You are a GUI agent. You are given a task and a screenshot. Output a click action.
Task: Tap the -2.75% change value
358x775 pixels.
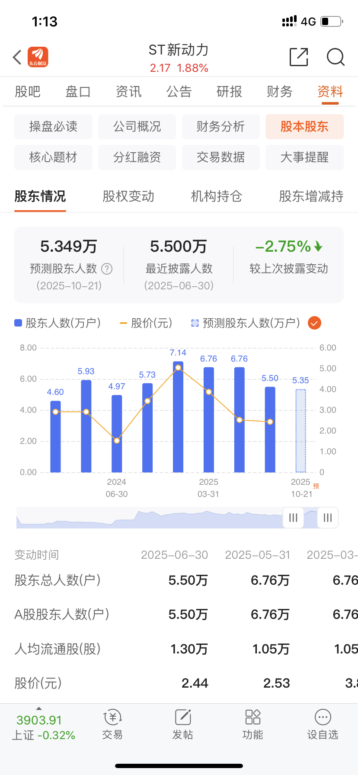[x=289, y=247]
